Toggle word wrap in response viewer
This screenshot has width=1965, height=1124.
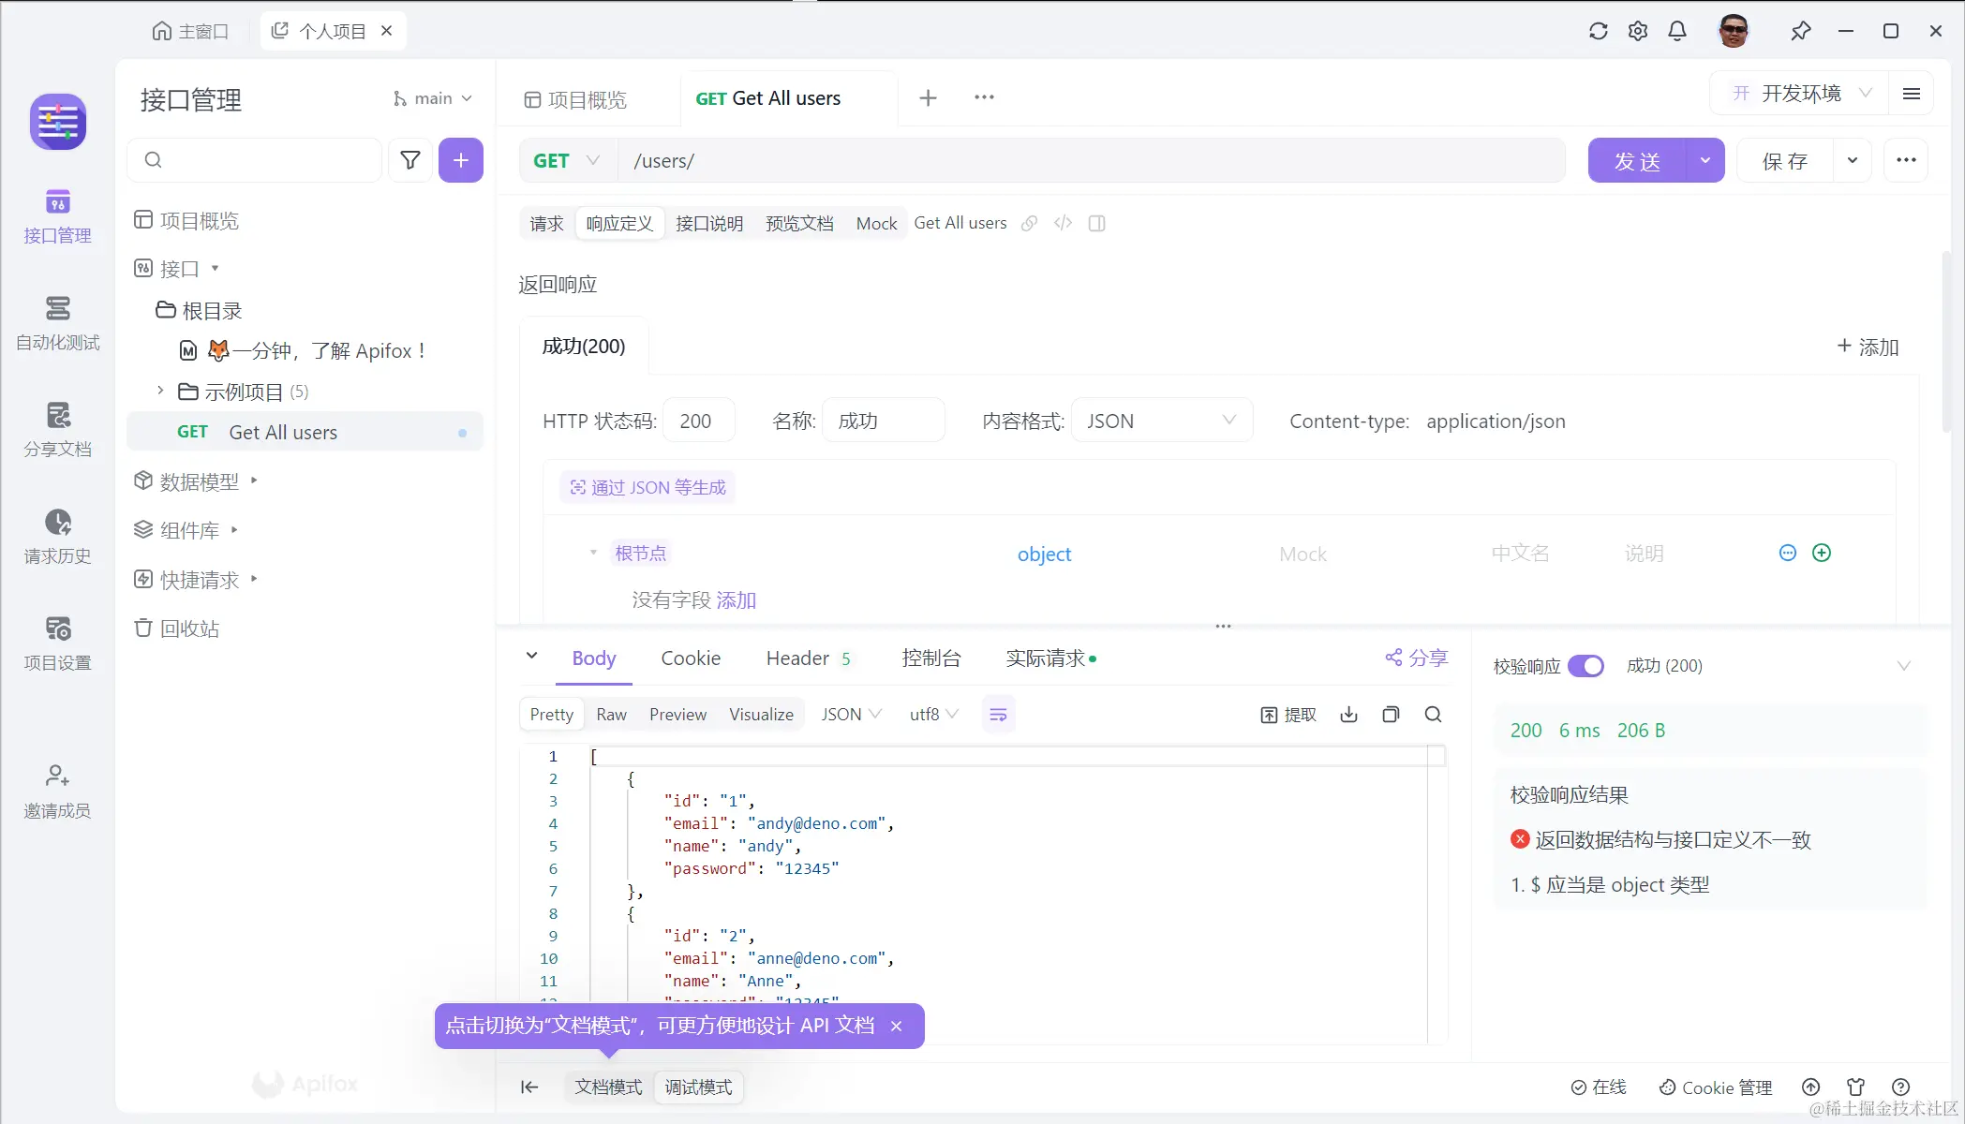point(998,715)
